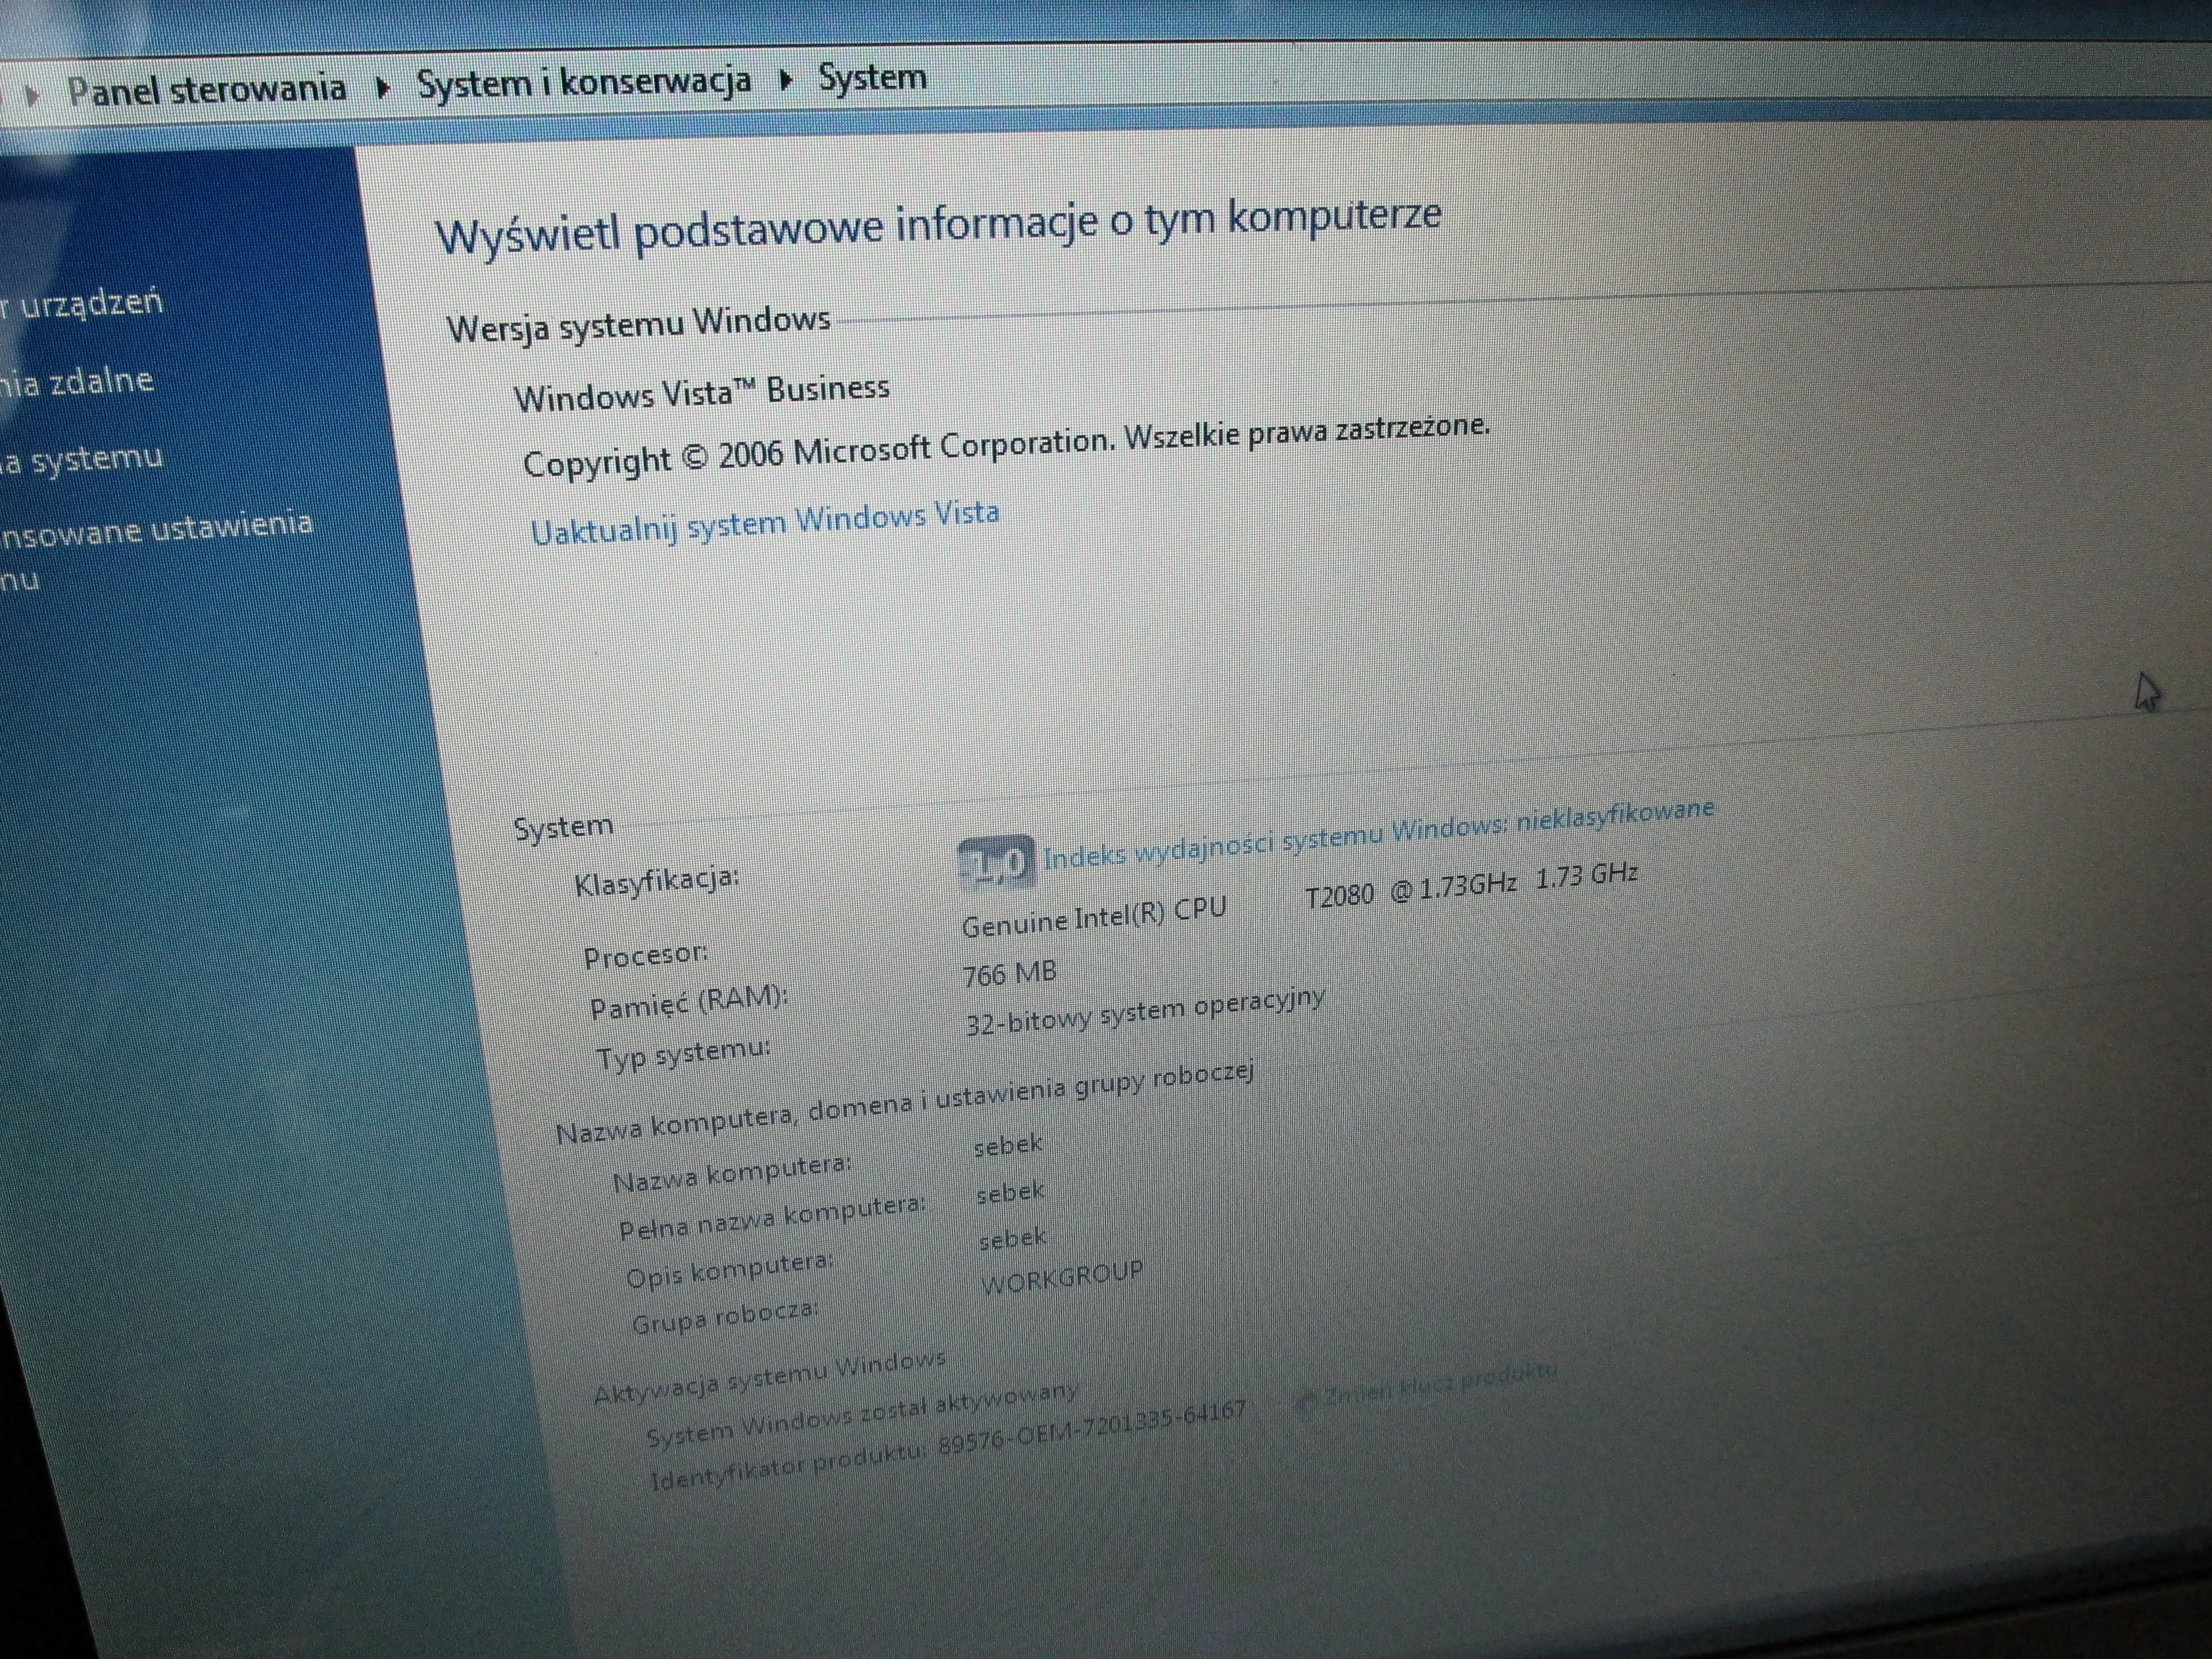Select processor model 'T2080 @ 1.73GHz'
Viewport: 2212px width, 1659px height.
click(x=1411, y=889)
